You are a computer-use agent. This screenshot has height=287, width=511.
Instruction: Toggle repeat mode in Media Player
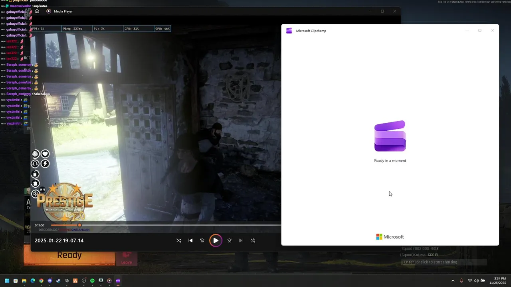pos(253,240)
